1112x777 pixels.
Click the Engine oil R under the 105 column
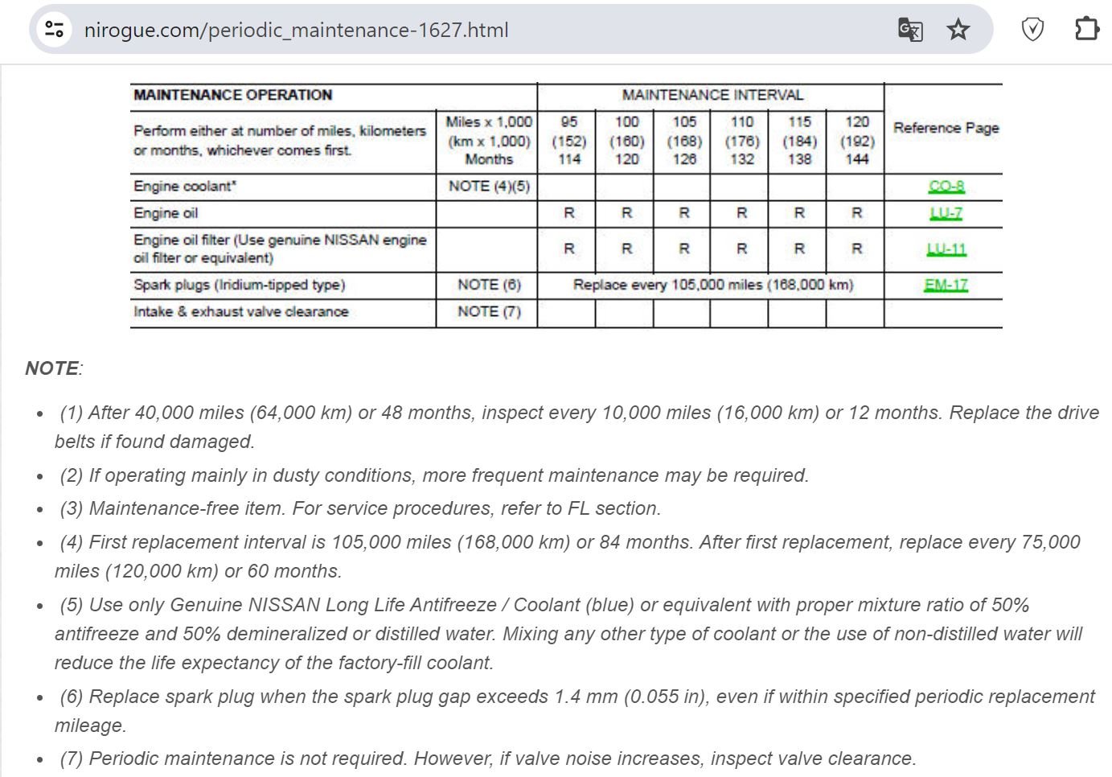[684, 213]
